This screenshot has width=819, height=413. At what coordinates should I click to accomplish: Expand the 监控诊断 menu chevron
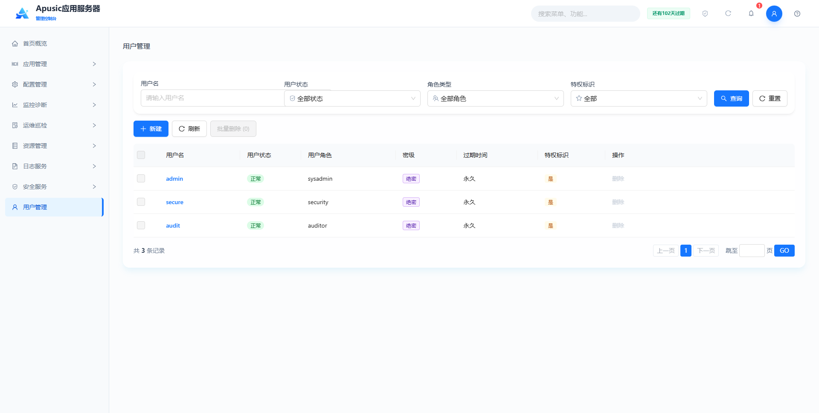tap(94, 105)
